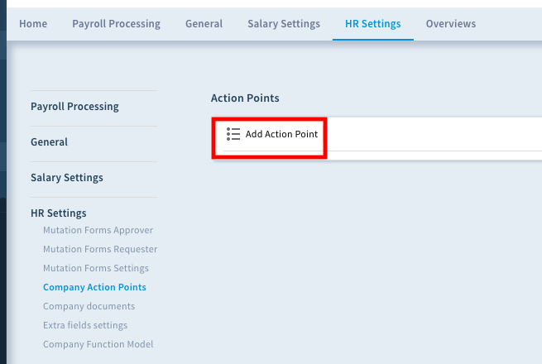Select the HR Settings top tab
The height and width of the screenshot is (364, 542).
[373, 23]
